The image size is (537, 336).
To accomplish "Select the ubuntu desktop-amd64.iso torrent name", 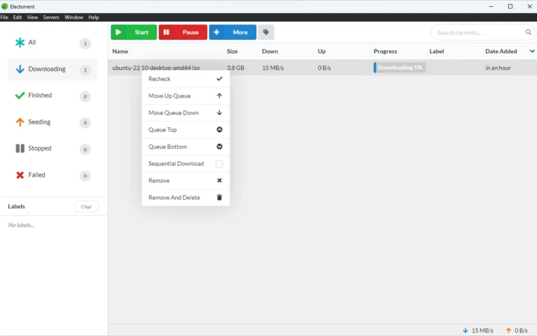I will [156, 68].
